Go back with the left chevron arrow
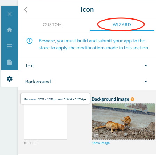Screen dimensions: 156x155 click(x=26, y=9)
